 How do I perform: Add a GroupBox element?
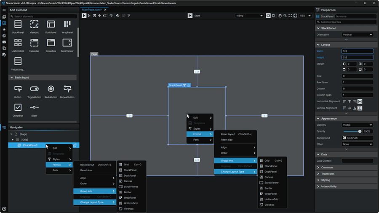[51, 45]
